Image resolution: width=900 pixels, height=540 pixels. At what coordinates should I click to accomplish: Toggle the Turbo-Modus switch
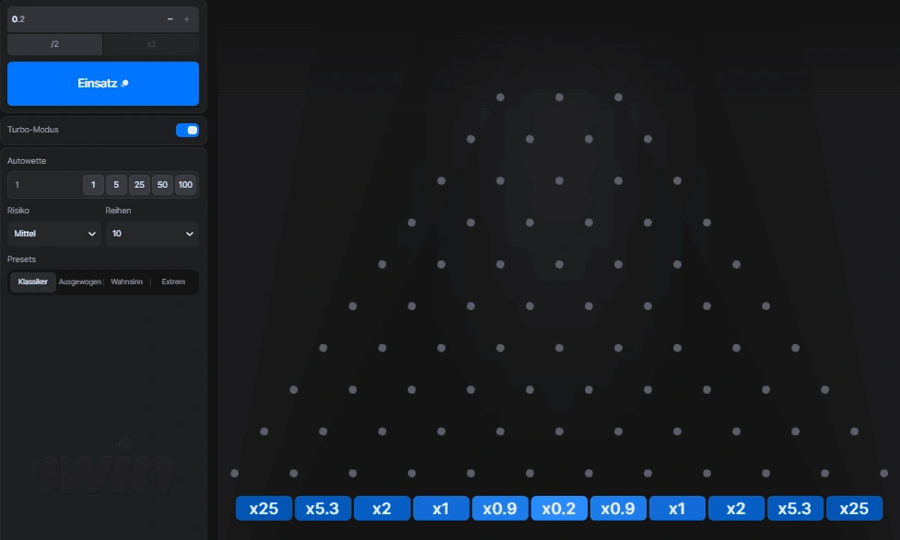[187, 130]
